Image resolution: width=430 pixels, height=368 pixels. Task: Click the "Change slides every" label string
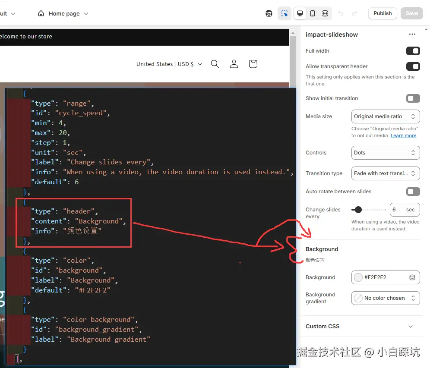click(x=108, y=162)
